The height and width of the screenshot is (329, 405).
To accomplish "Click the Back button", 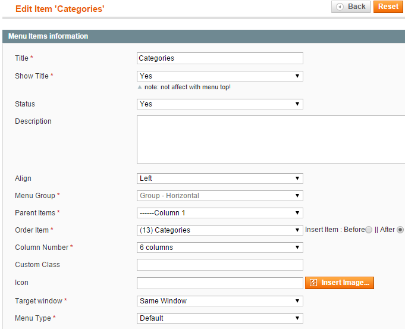I will click(351, 7).
